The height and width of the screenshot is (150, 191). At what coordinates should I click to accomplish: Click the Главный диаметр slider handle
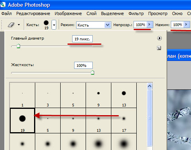point(18,46)
